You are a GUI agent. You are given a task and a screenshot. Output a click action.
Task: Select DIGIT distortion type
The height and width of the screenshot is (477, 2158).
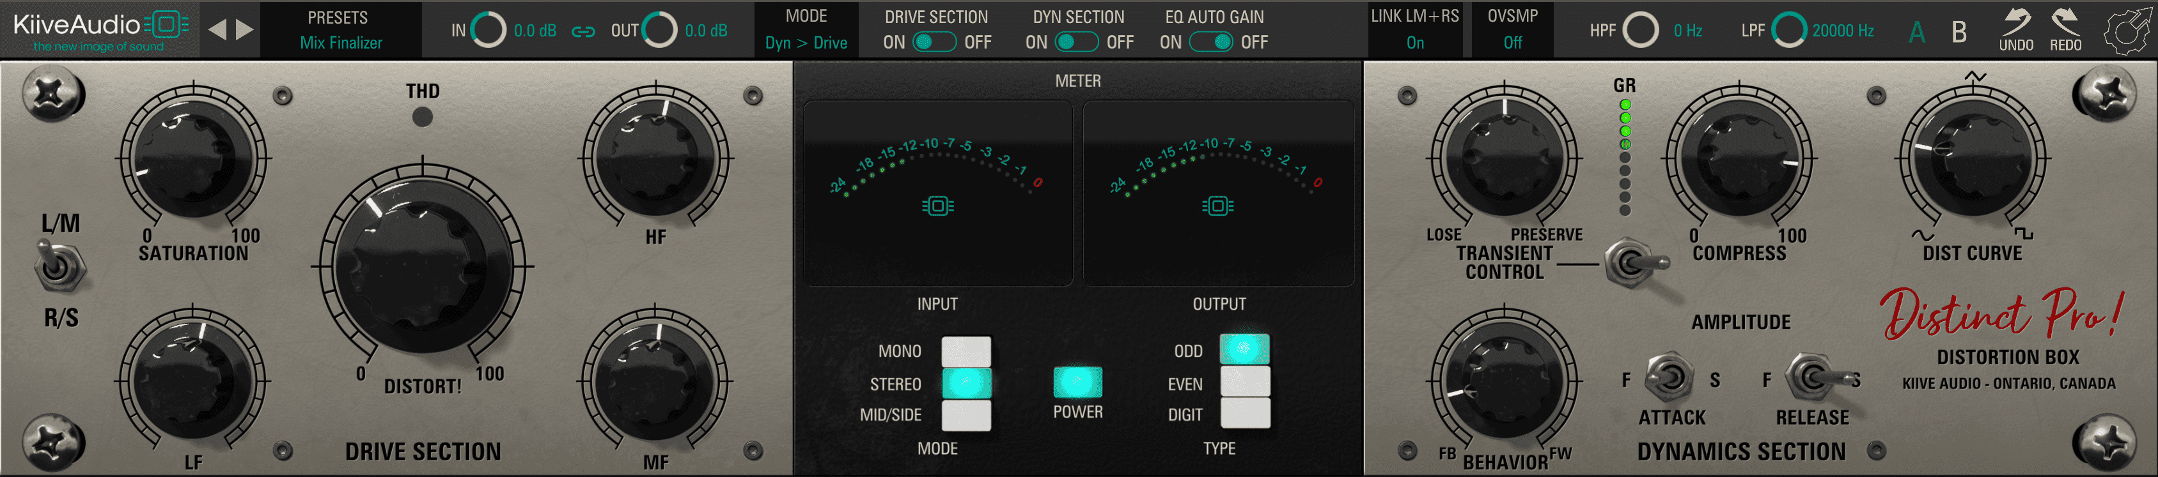coord(1245,413)
